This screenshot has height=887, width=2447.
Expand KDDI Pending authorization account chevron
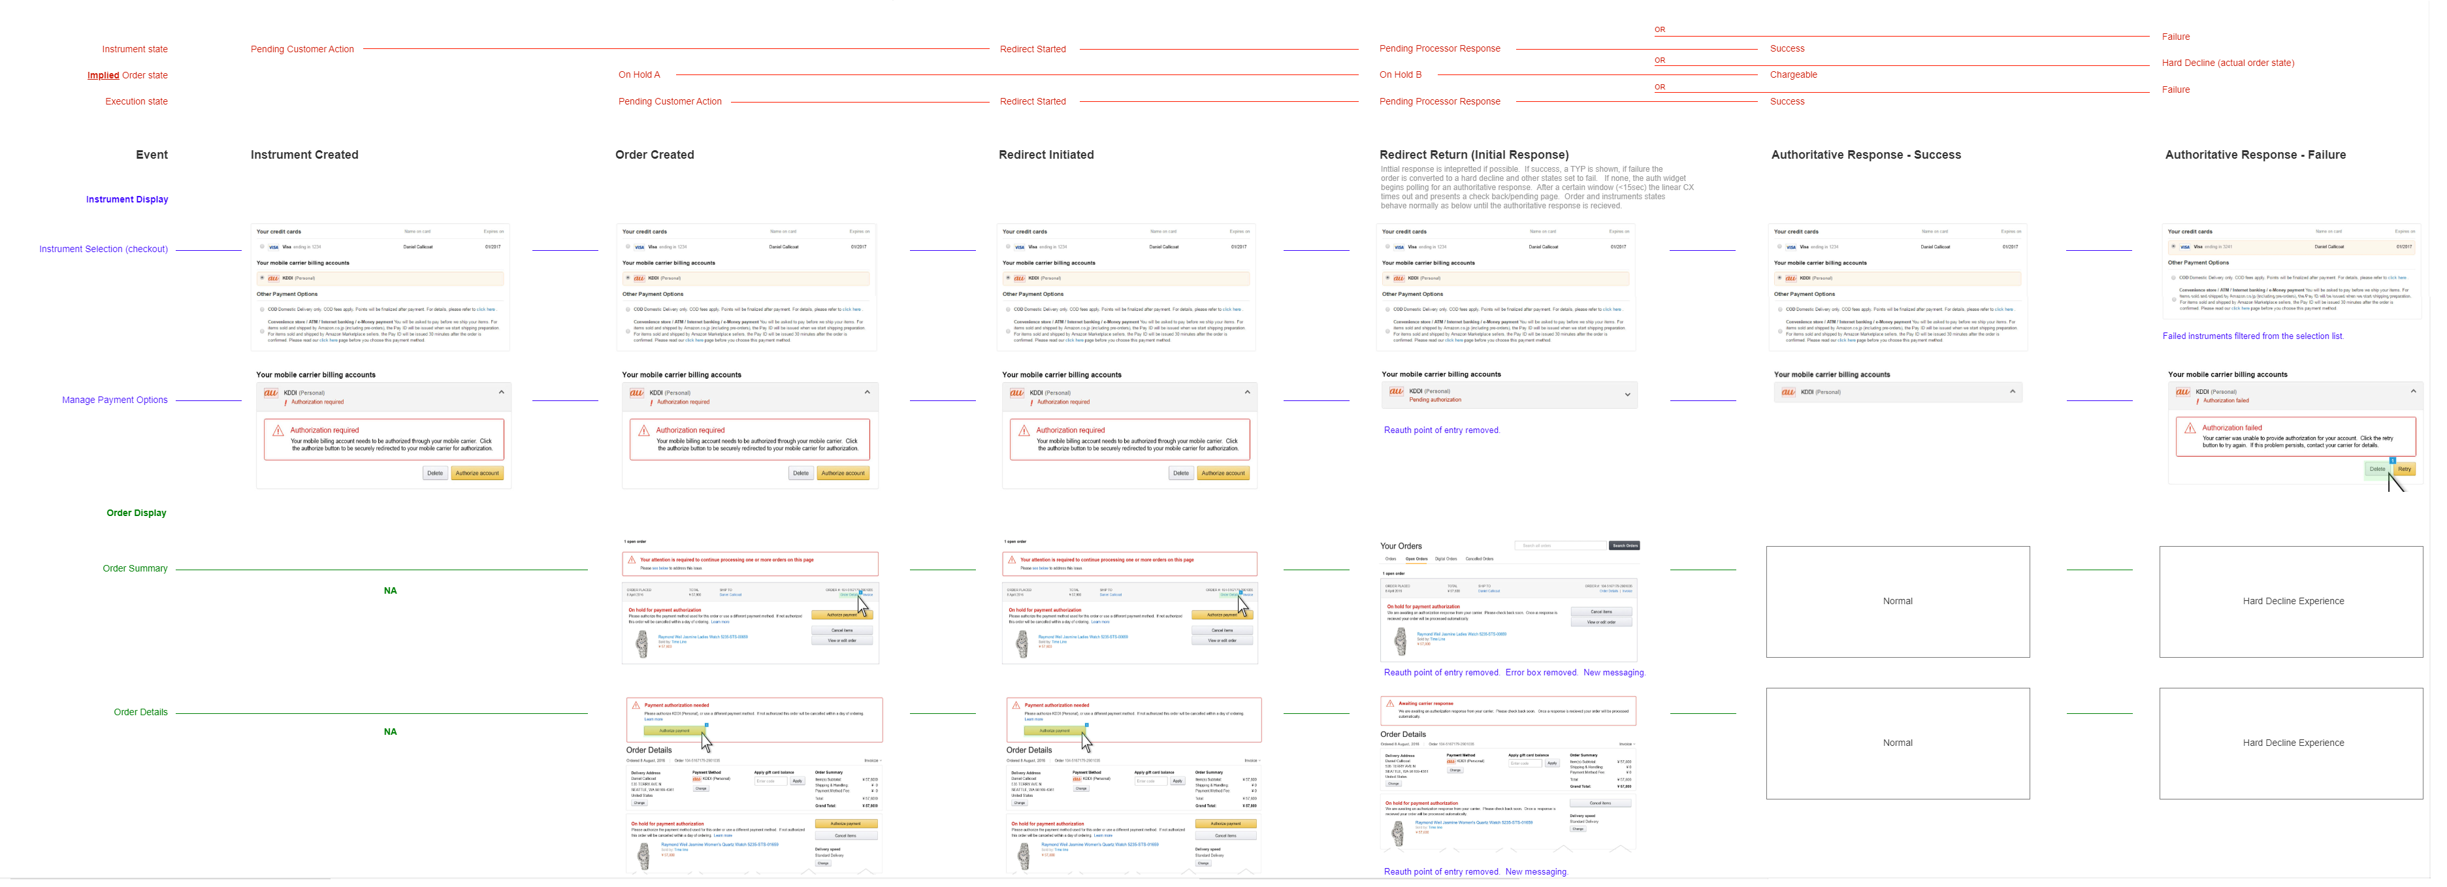(1627, 395)
